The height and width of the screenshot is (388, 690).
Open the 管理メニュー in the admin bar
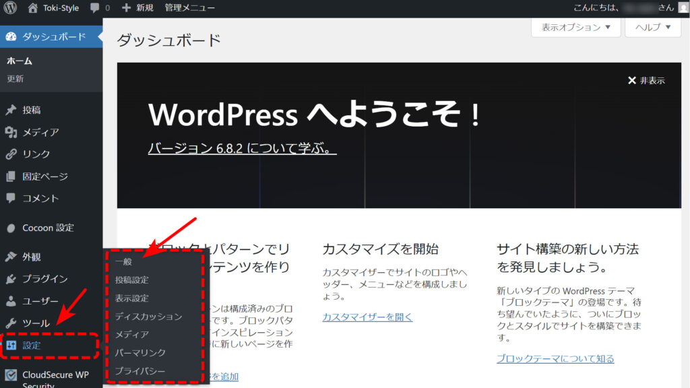(190, 8)
